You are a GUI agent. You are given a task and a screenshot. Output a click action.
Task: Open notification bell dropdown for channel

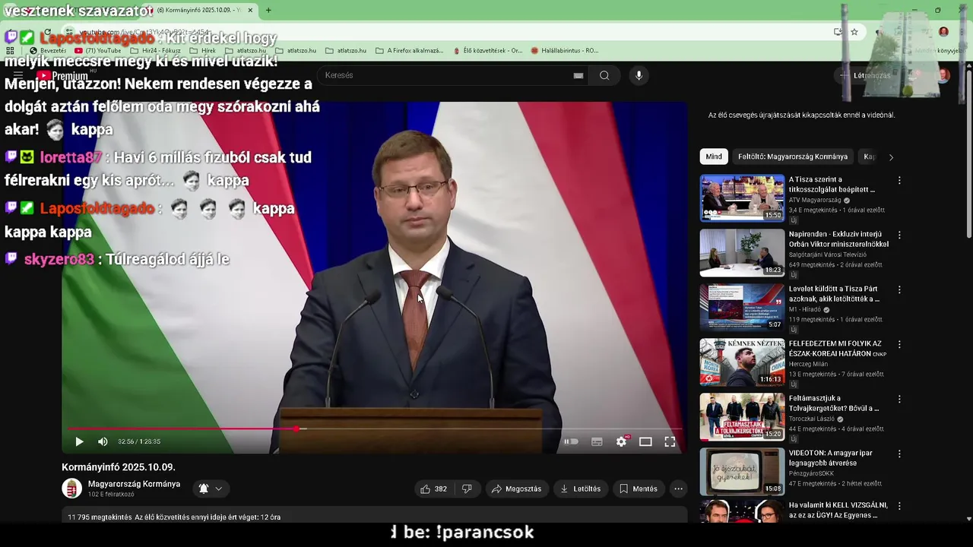[211, 489]
